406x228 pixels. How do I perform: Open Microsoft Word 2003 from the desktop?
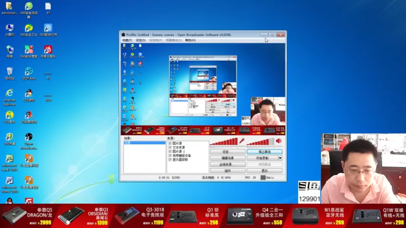pyautogui.click(x=9, y=185)
